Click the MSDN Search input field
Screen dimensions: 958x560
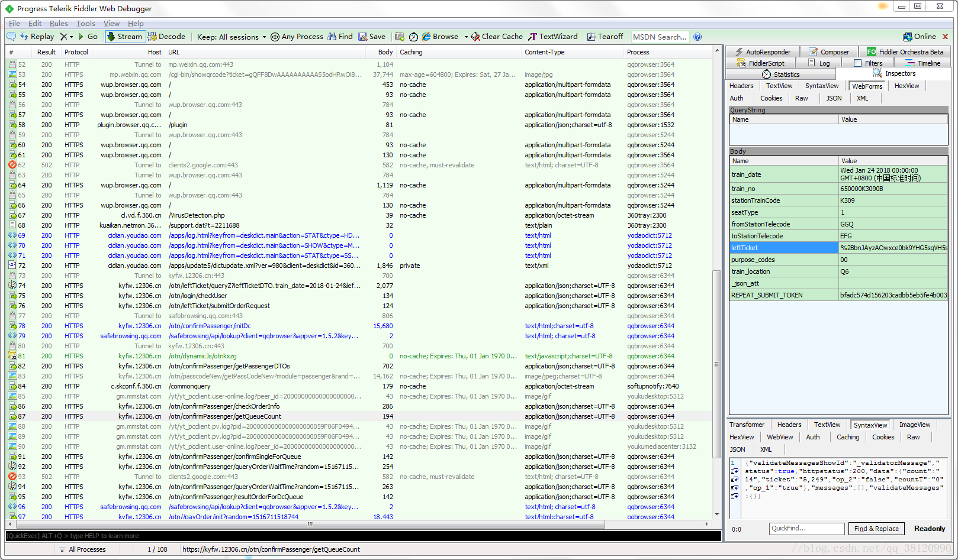[x=660, y=37]
